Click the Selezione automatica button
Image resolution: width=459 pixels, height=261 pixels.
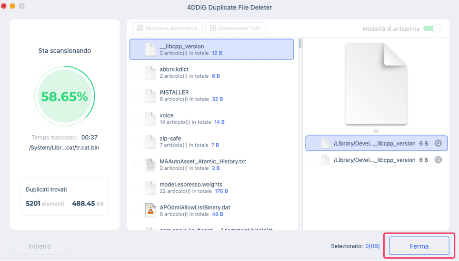(168, 28)
